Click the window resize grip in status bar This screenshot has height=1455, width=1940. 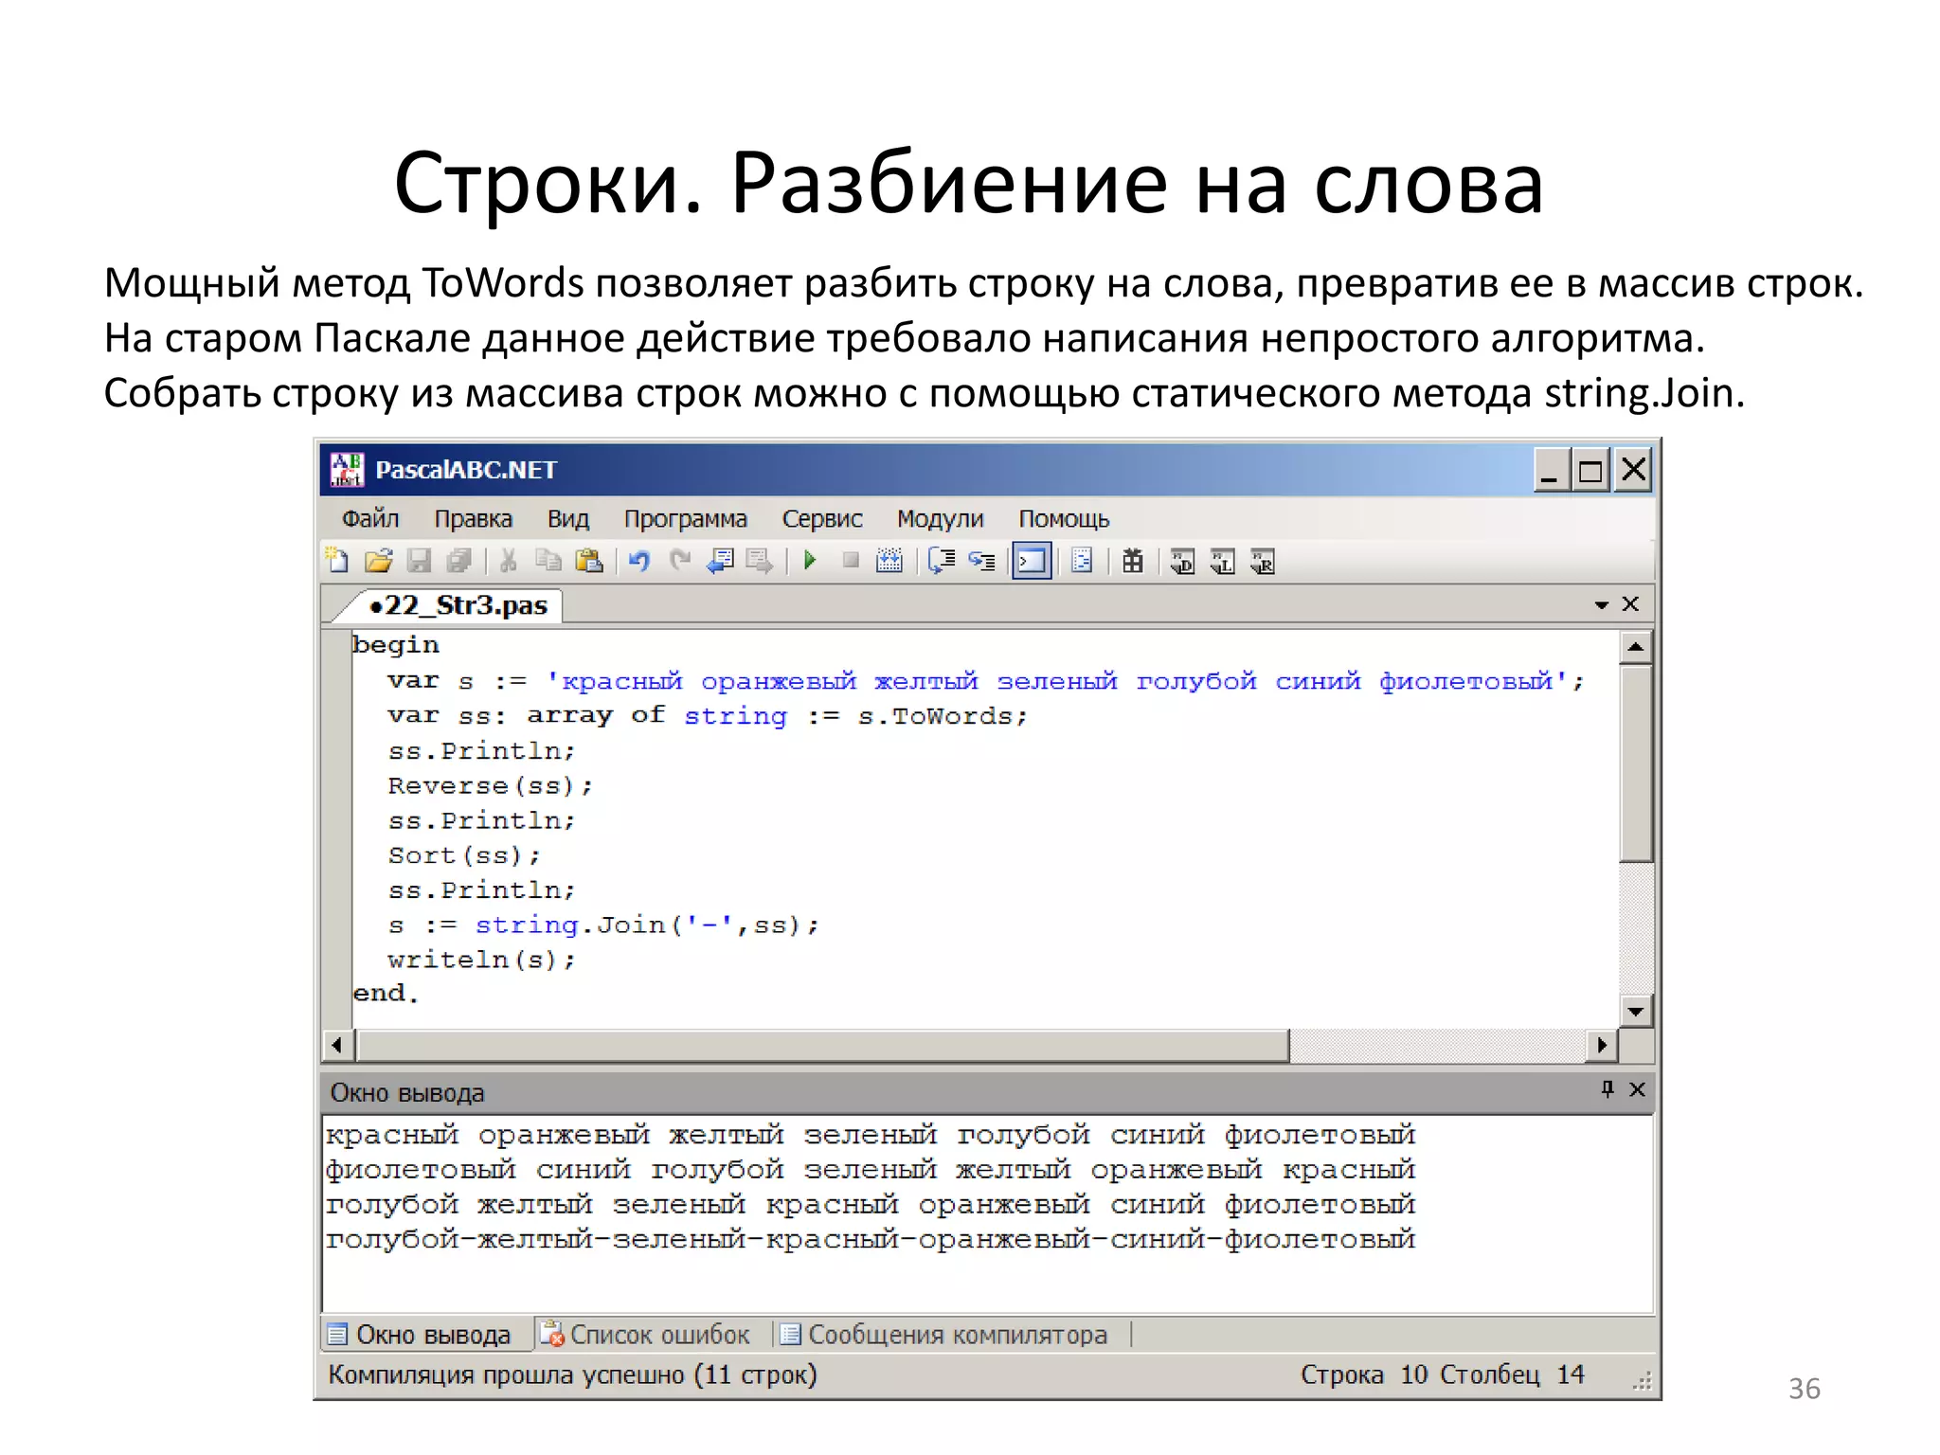pyautogui.click(x=1642, y=1382)
